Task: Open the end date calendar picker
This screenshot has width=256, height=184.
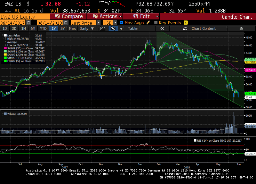Action: click(66, 23)
